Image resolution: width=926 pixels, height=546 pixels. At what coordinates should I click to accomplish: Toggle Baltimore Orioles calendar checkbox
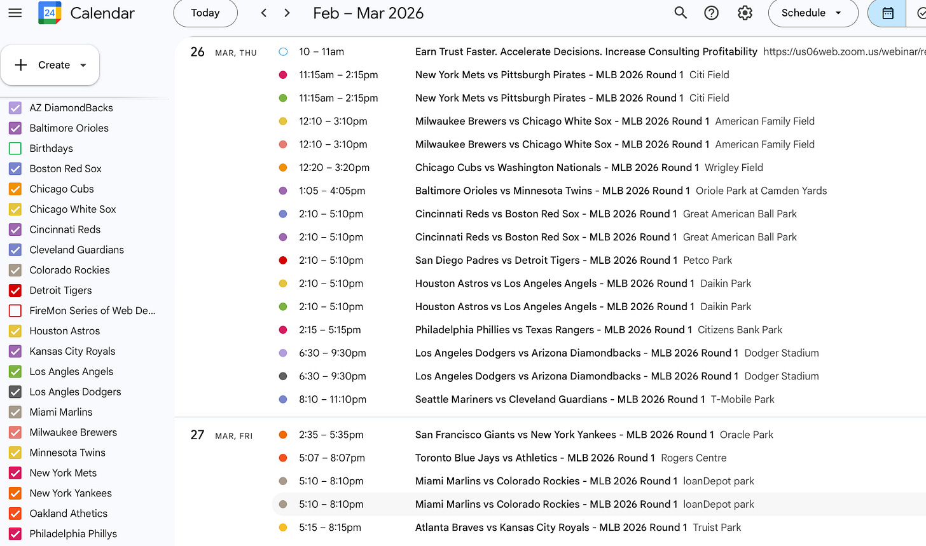click(15, 128)
